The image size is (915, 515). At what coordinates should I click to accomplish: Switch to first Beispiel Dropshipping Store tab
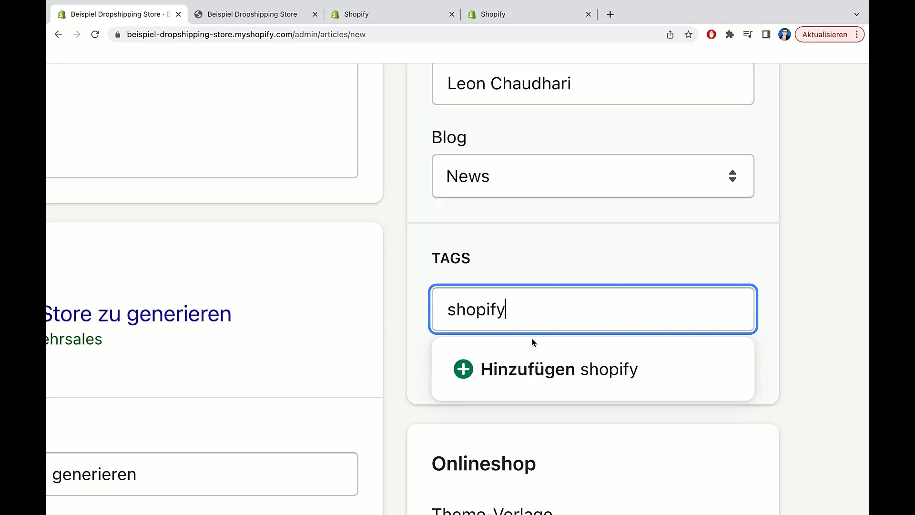(119, 14)
